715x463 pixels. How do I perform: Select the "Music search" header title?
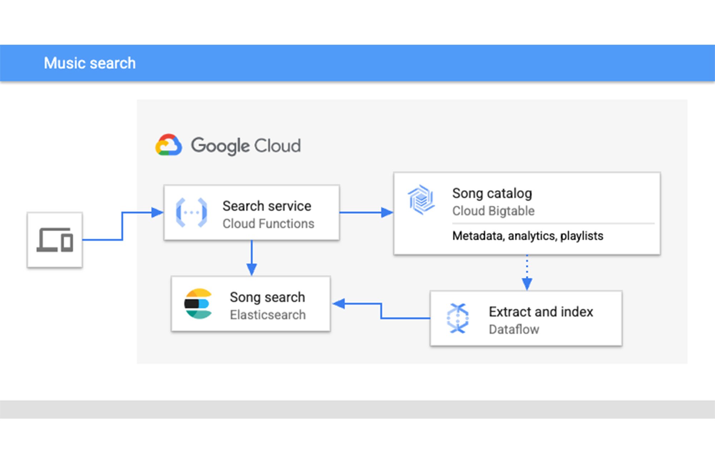pos(90,63)
